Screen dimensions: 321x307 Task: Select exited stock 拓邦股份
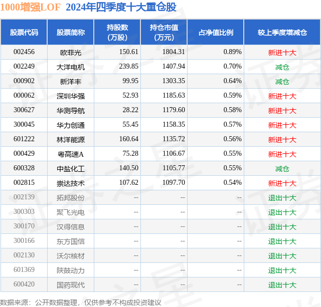click(x=71, y=198)
